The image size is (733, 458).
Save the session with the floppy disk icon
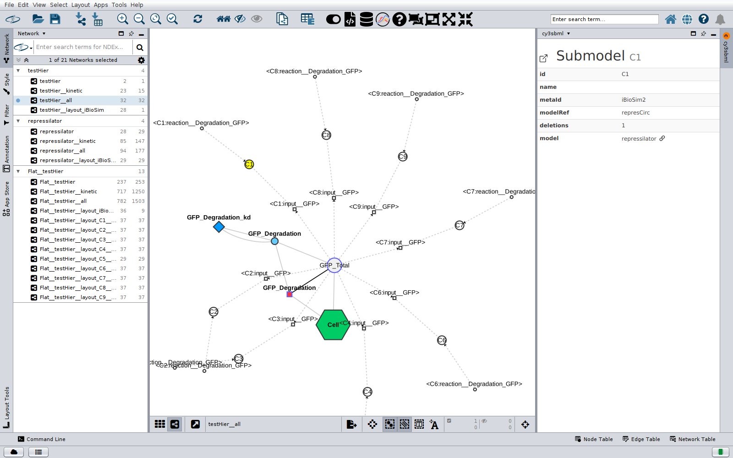pyautogui.click(x=55, y=19)
